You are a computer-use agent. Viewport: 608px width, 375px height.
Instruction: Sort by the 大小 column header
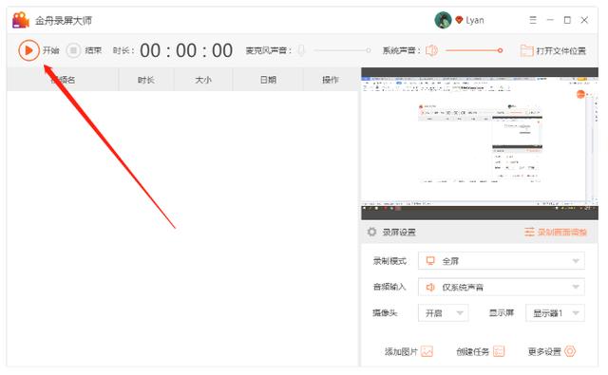click(203, 80)
